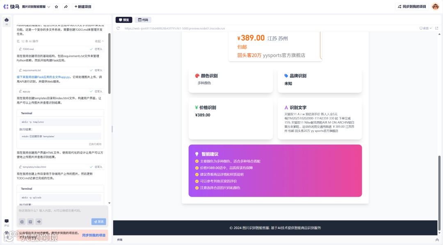This screenshot has width=443, height=245.
Task: Click the 快马 logo icon
Action: pos(6,7)
